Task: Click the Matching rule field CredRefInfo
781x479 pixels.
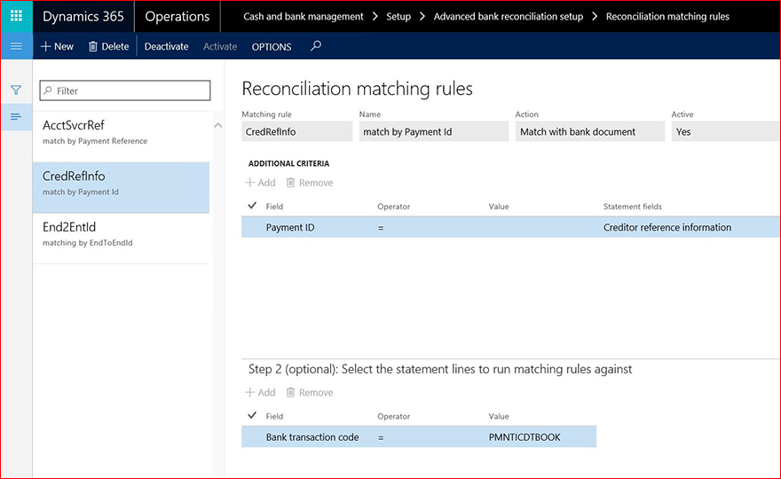Action: tap(296, 131)
